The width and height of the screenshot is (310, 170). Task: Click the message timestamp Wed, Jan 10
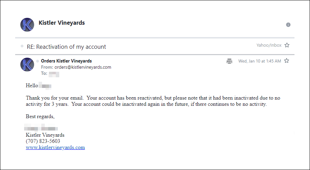click(260, 61)
